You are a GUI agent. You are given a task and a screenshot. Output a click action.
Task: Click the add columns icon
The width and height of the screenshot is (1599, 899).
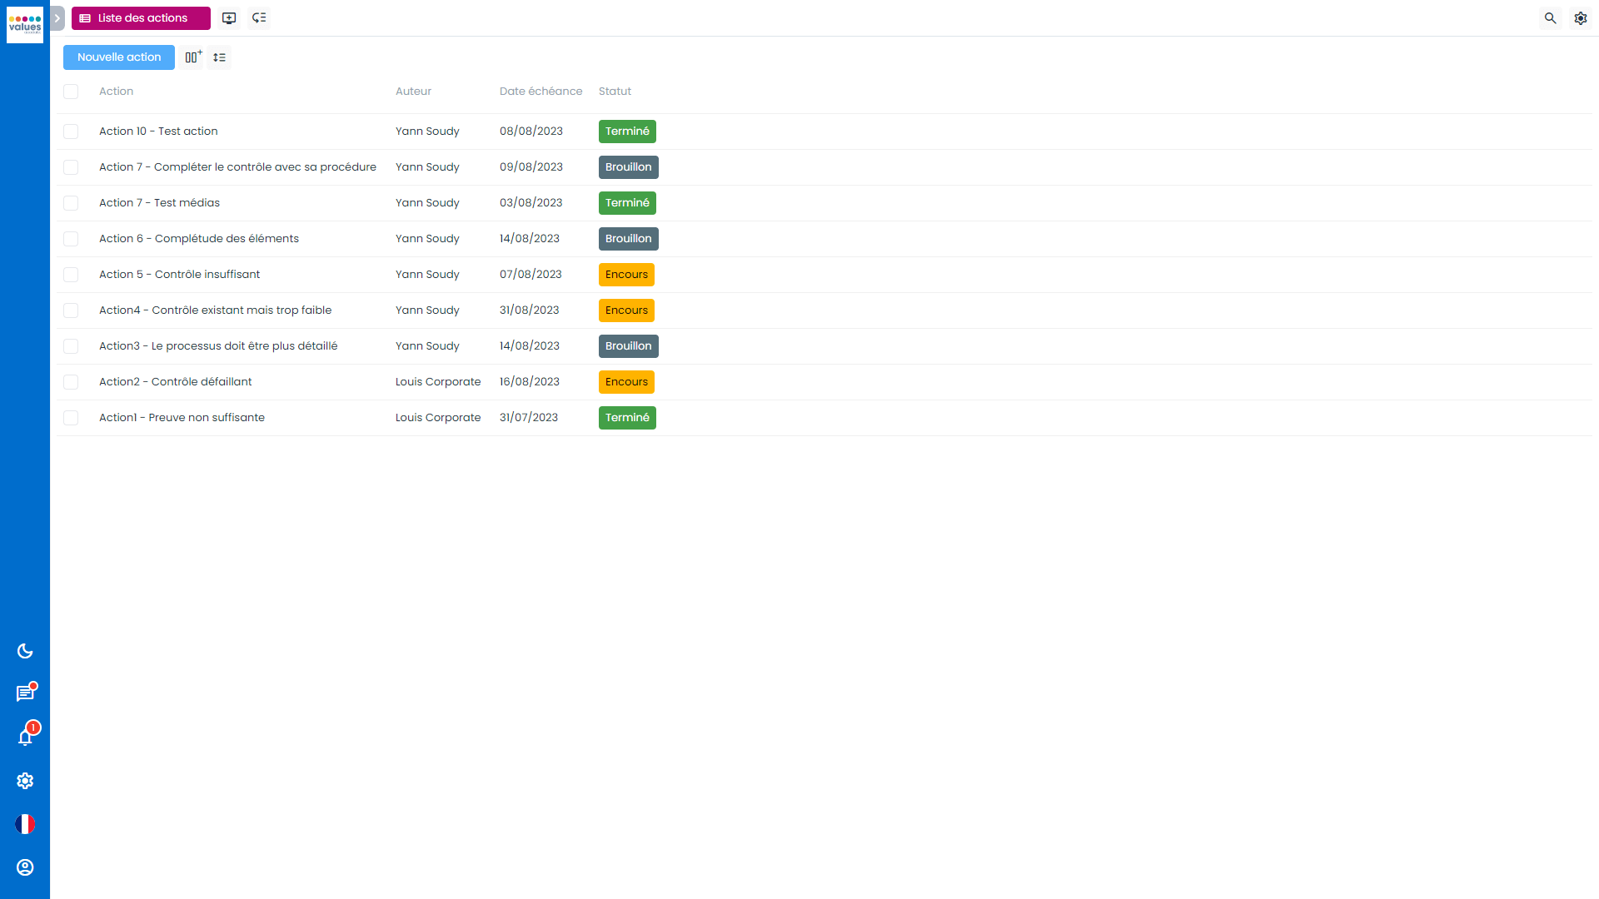click(x=193, y=57)
